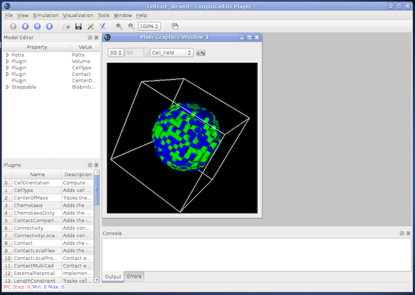The width and height of the screenshot is (415, 295).
Task: Click the open simulation file icon
Action: pos(66,27)
